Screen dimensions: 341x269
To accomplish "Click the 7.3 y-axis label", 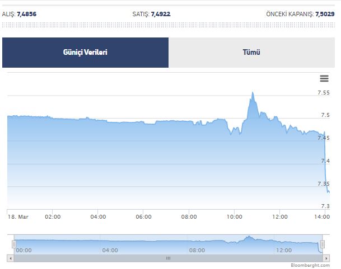I will [325, 206].
